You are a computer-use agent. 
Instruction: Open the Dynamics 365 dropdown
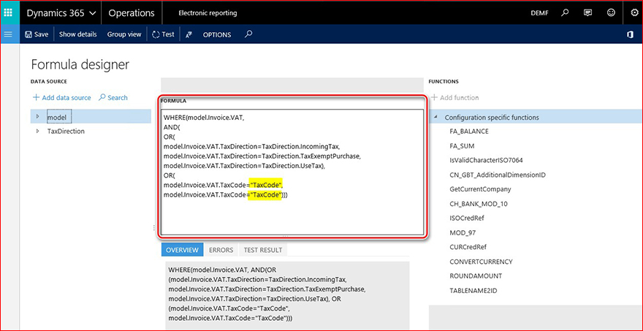tap(61, 12)
